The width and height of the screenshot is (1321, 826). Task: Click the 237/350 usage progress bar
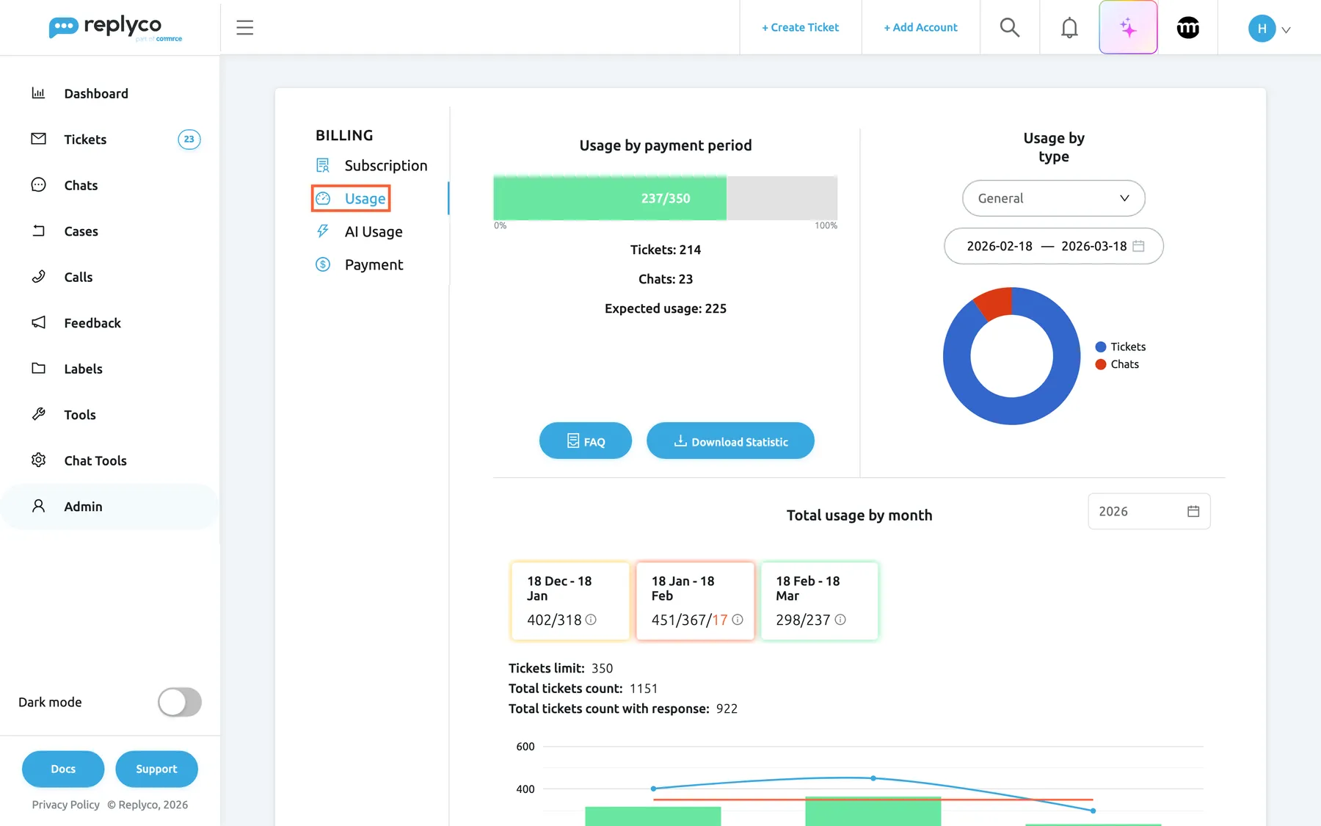665,198
